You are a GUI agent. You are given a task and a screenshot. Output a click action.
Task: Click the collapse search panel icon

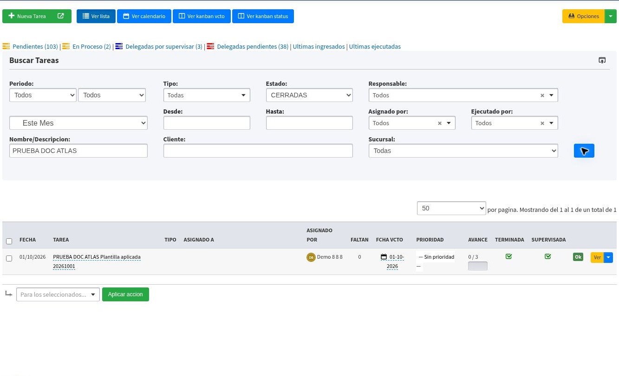pyautogui.click(x=602, y=60)
